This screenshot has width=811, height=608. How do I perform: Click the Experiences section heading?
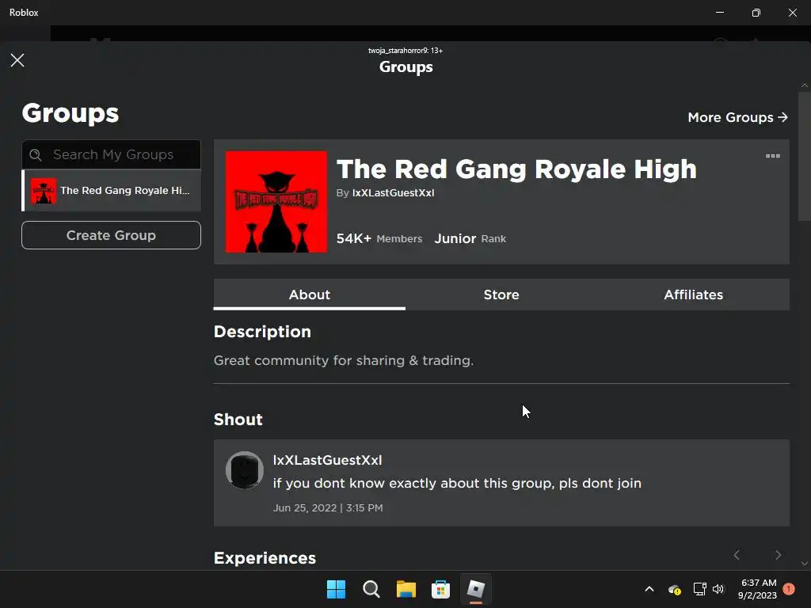click(265, 558)
